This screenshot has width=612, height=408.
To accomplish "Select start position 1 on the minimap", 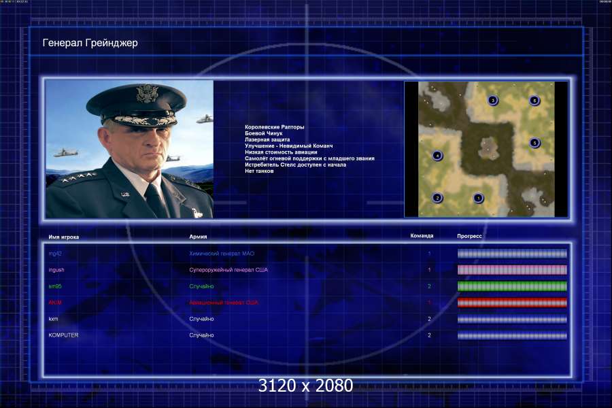I will (x=479, y=198).
